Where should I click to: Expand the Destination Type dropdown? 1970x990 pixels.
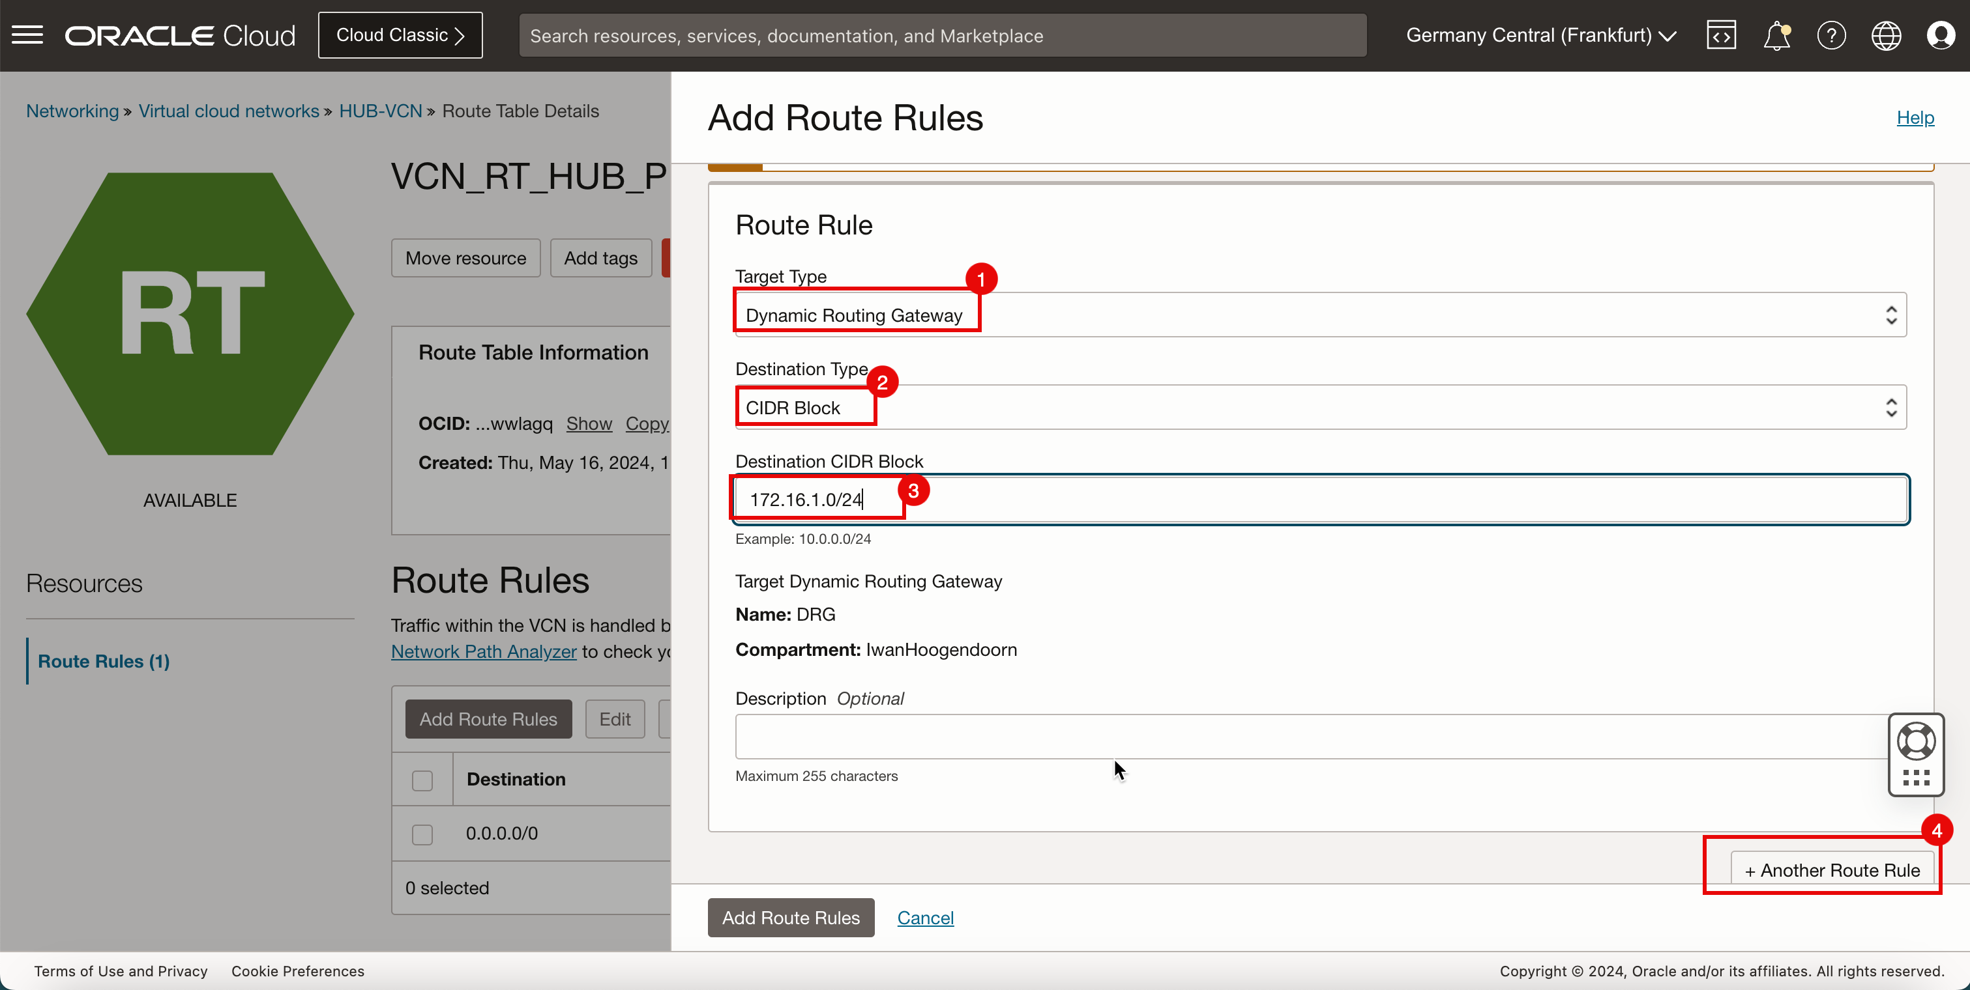(x=1320, y=407)
